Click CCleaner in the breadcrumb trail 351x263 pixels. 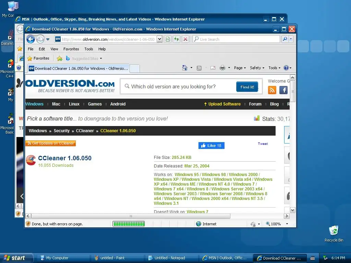pos(85,131)
